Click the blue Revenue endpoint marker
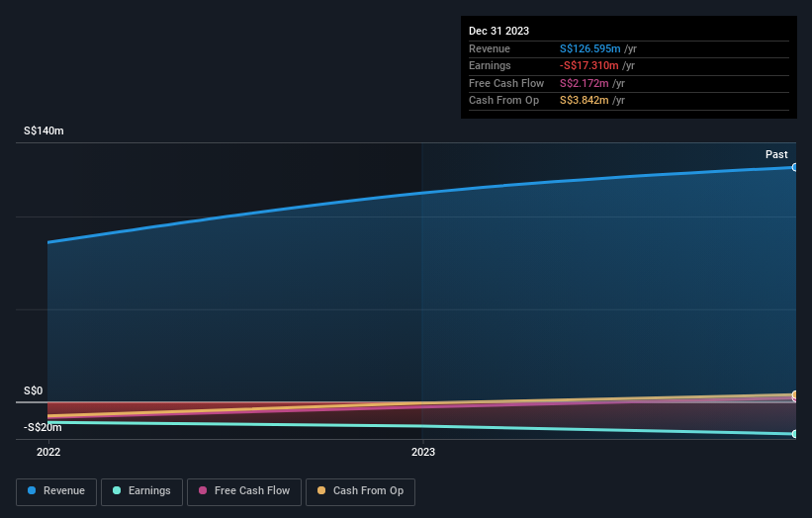The width and height of the screenshot is (812, 518). tap(795, 167)
